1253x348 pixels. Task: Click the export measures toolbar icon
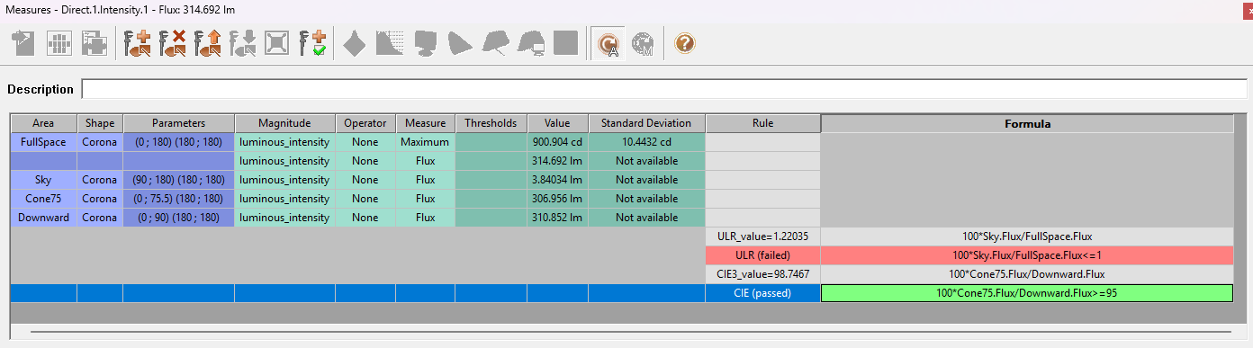pos(23,42)
